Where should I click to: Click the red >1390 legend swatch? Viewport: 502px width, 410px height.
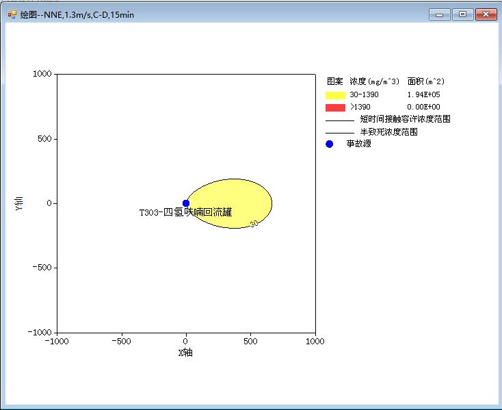click(x=335, y=107)
